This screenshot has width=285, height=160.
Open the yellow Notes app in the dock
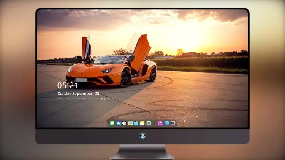pos(142,124)
